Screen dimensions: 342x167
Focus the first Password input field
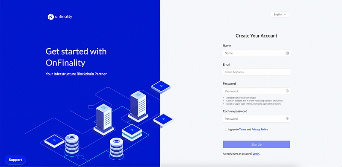256,91
